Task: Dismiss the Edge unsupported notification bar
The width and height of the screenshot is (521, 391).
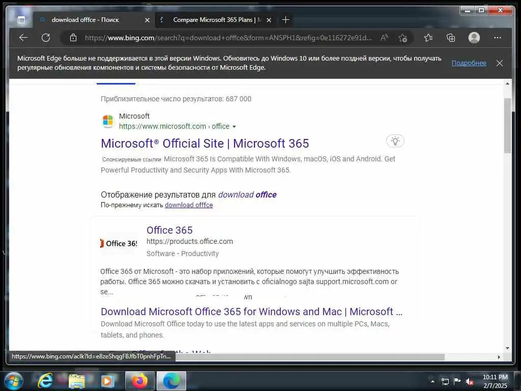Action: click(x=500, y=63)
